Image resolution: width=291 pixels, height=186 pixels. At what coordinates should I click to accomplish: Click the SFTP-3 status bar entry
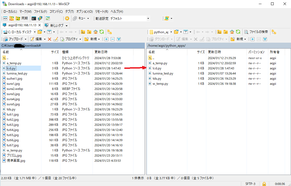point(250,184)
